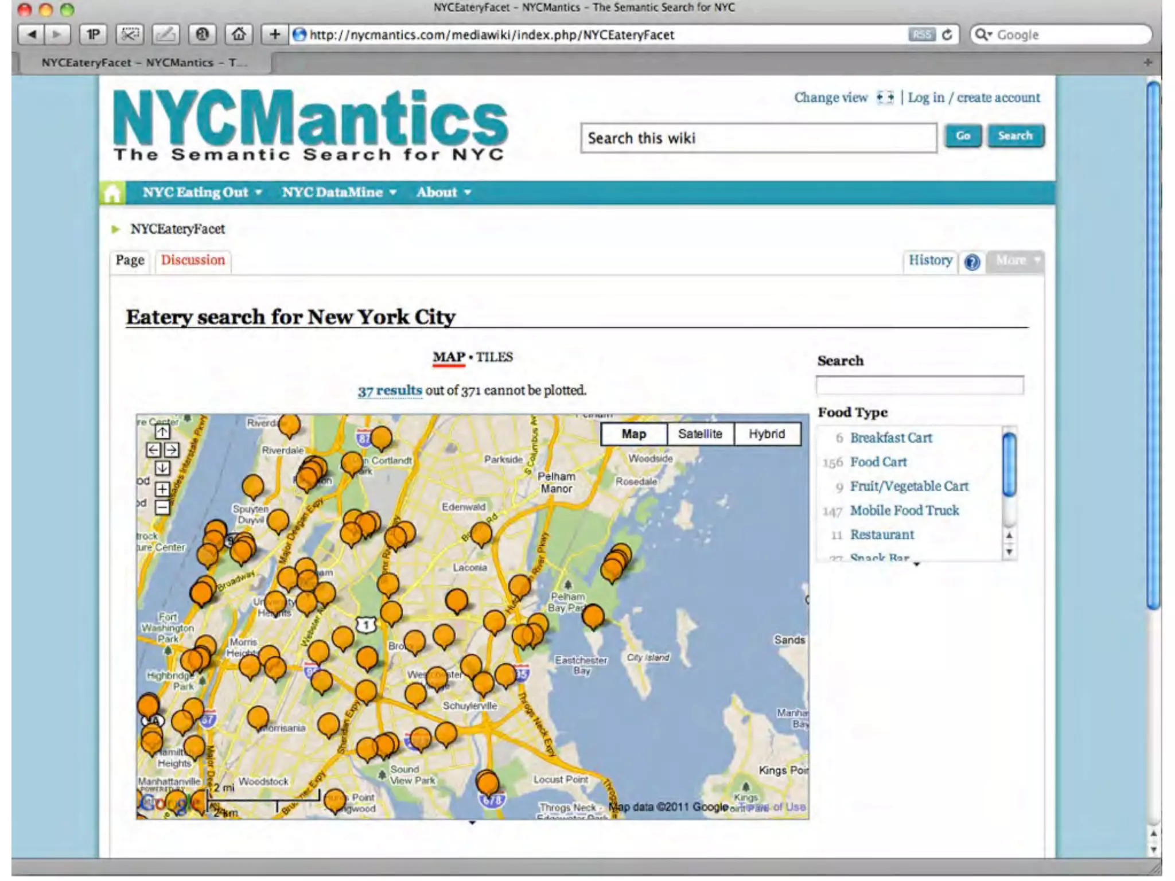This screenshot has height=881, width=1175.
Task: Click the blue help question mark icon
Action: click(972, 262)
